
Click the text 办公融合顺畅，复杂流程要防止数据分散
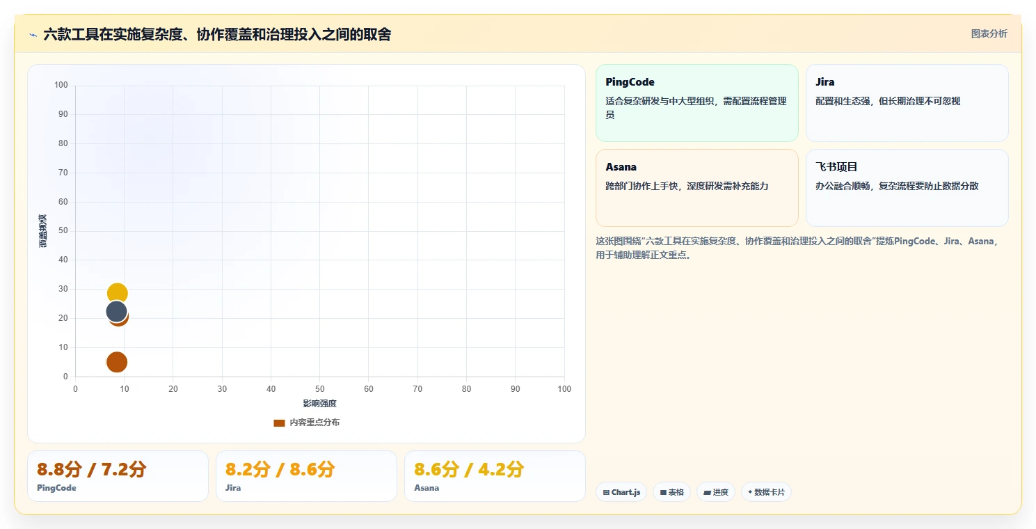tap(897, 186)
